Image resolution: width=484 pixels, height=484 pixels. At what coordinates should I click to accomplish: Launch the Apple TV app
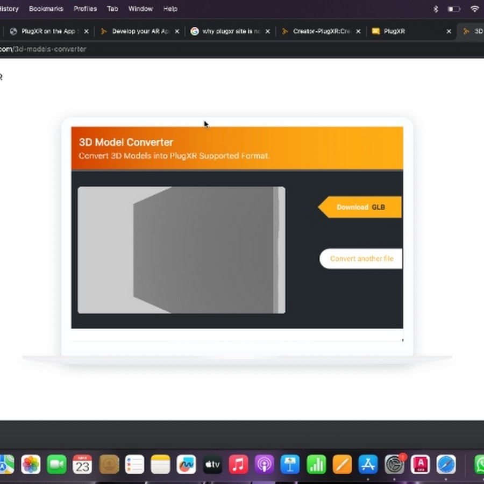(x=212, y=464)
